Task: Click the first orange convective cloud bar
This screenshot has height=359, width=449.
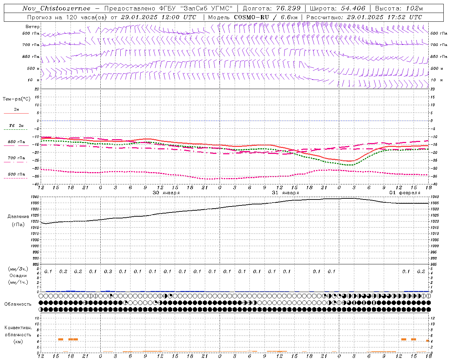Action: (60, 339)
